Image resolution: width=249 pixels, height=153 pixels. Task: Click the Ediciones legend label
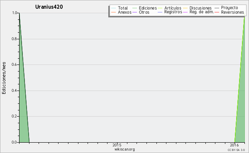[x=148, y=8]
